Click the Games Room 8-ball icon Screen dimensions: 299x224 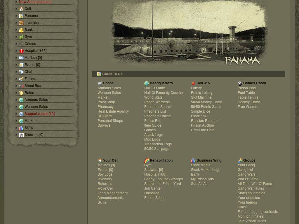point(240,83)
